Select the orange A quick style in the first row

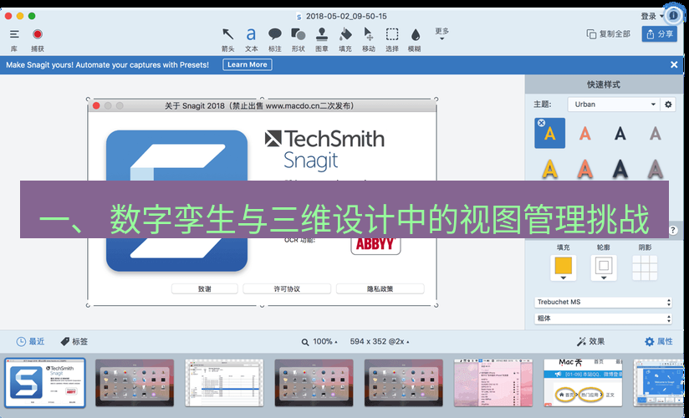(x=584, y=133)
